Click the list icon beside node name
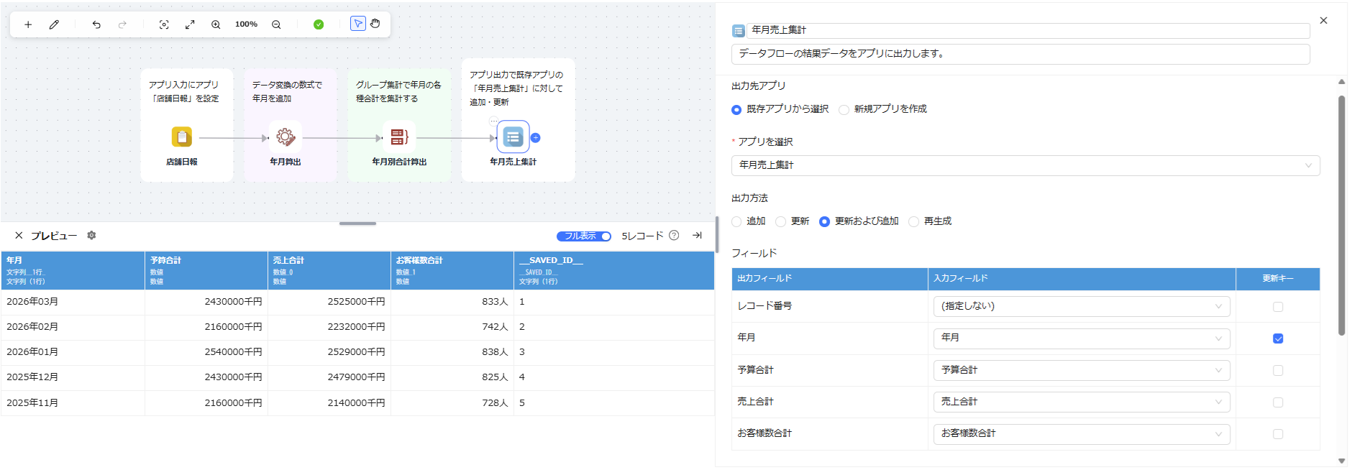The height and width of the screenshot is (470, 1352). point(738,31)
